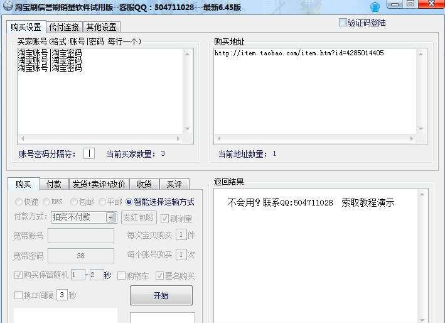445x323 pixels.
Task: Minimize the window
Action: click(x=395, y=4)
